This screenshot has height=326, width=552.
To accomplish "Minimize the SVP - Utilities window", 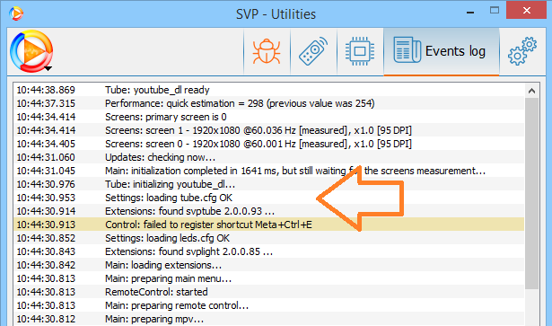I will [x=470, y=12].
